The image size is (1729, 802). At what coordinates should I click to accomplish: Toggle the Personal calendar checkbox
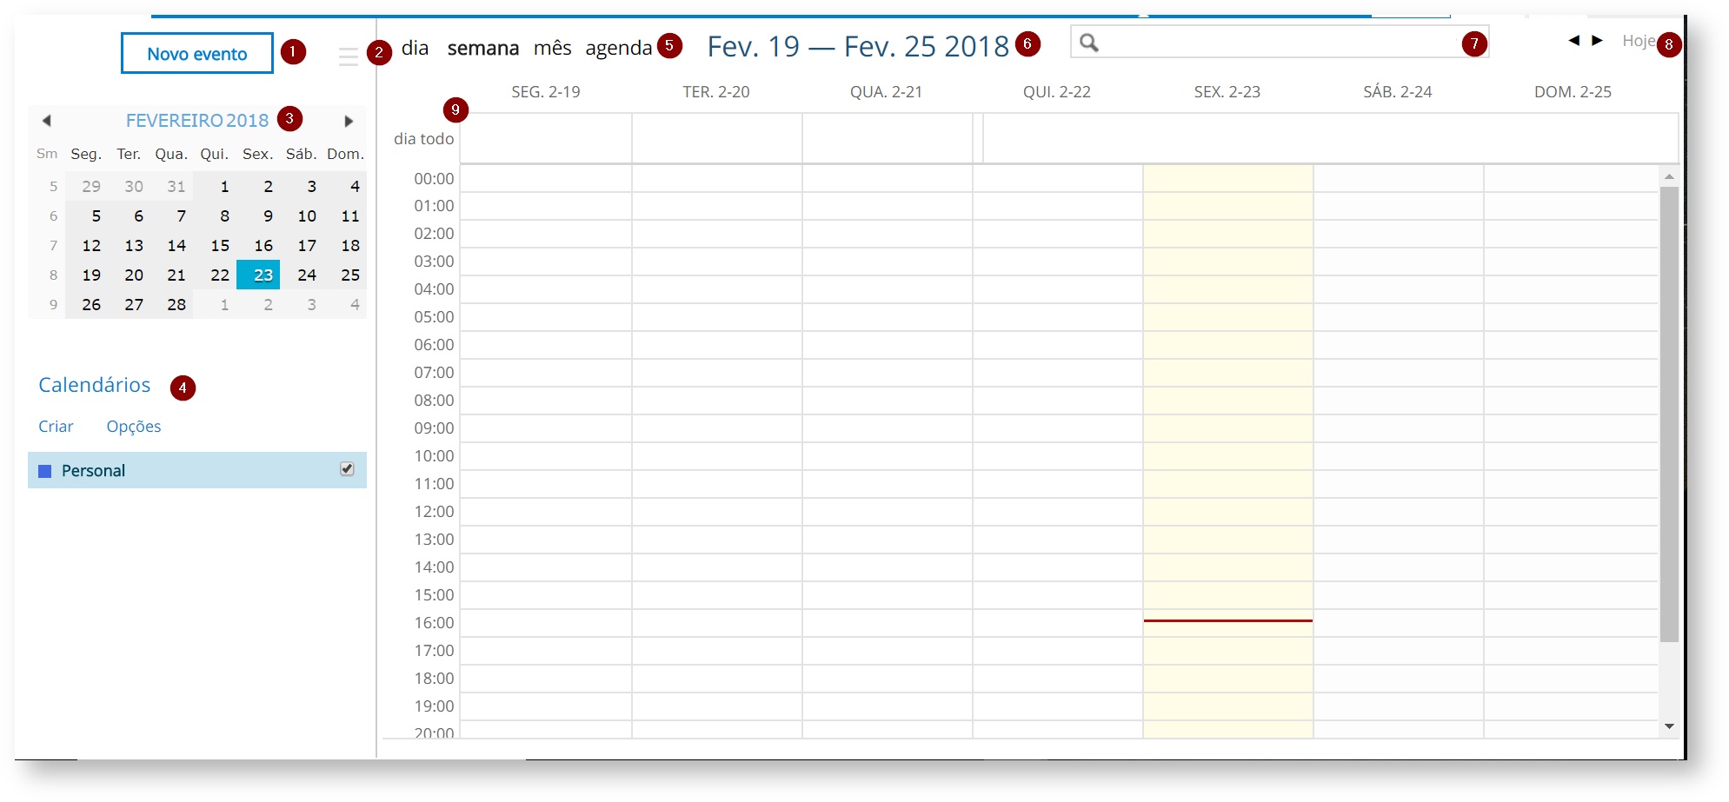[347, 469]
